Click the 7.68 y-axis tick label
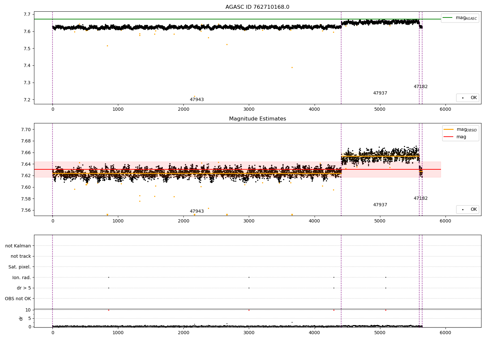 tap(26, 141)
